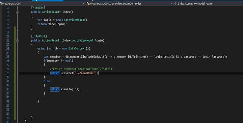Click ActionResult on line 14
243x123 pixels.
[51, 12]
